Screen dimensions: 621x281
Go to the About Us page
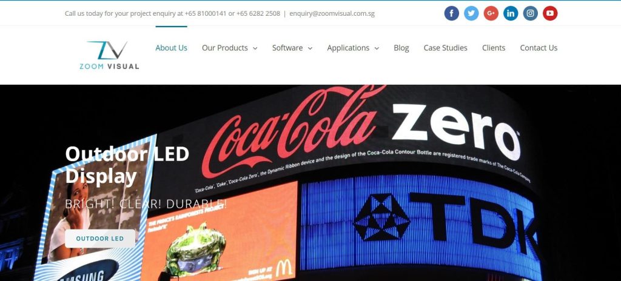(x=171, y=48)
